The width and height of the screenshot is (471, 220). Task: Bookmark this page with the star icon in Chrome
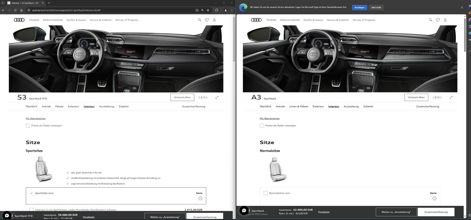[208, 10]
